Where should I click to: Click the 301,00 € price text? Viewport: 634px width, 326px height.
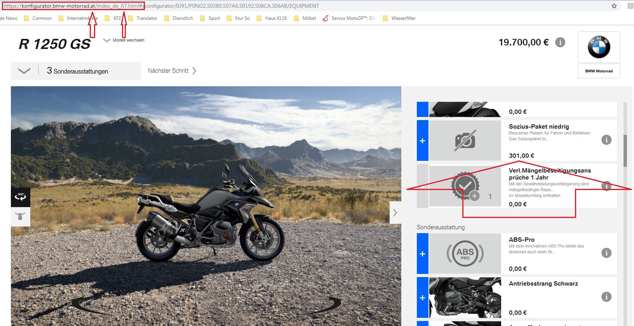coord(521,155)
